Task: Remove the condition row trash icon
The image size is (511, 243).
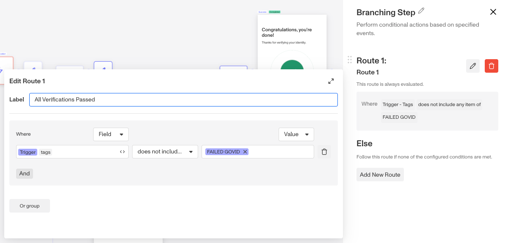Action: tap(324, 152)
